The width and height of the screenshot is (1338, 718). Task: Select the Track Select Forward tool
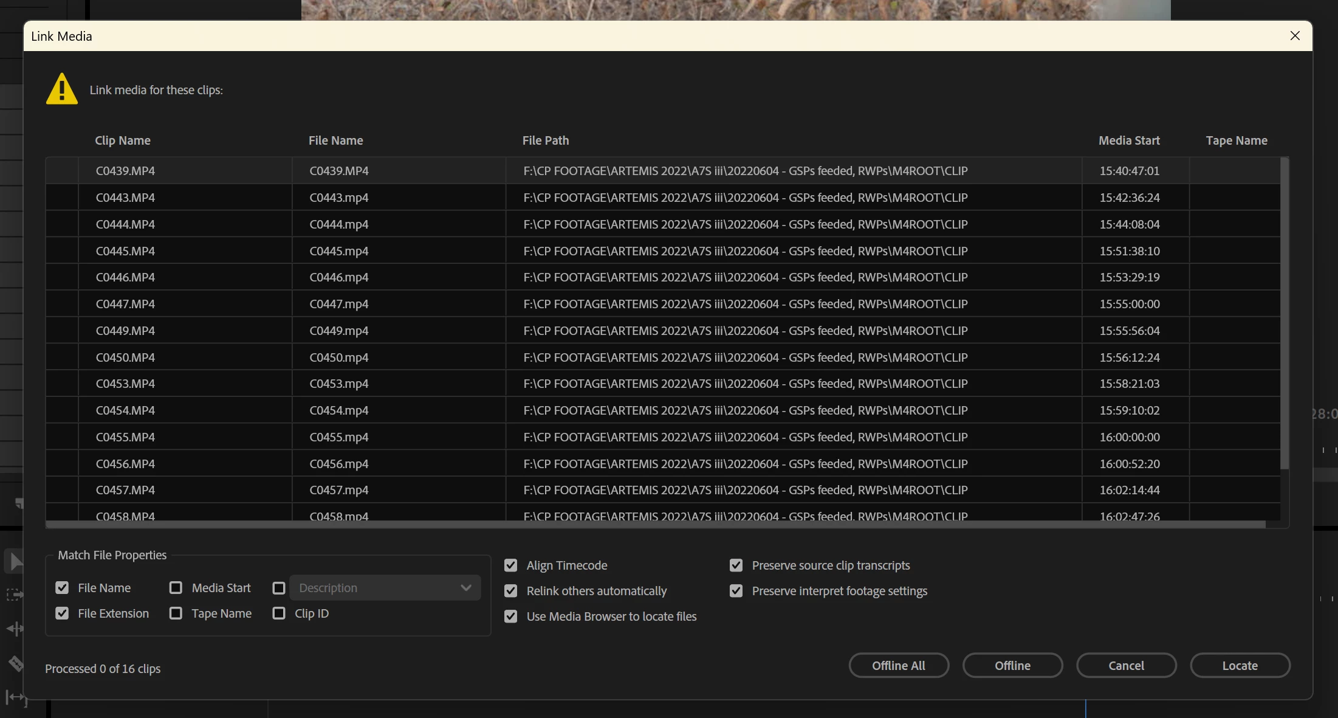15,595
